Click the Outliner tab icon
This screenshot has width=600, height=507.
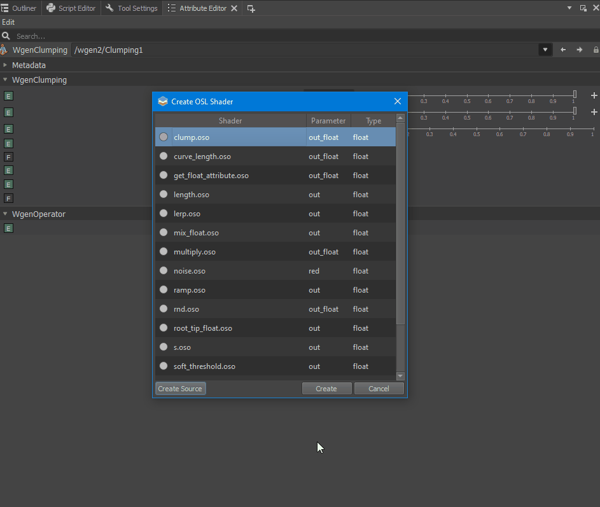pos(5,8)
